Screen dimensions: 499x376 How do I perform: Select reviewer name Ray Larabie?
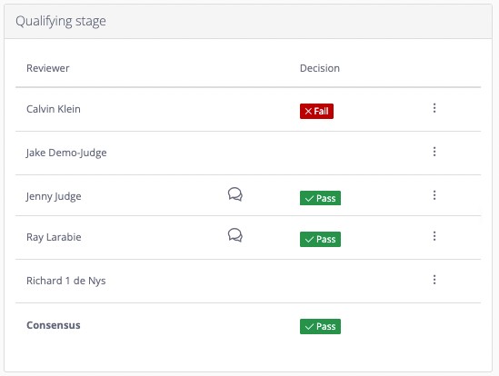click(x=54, y=237)
